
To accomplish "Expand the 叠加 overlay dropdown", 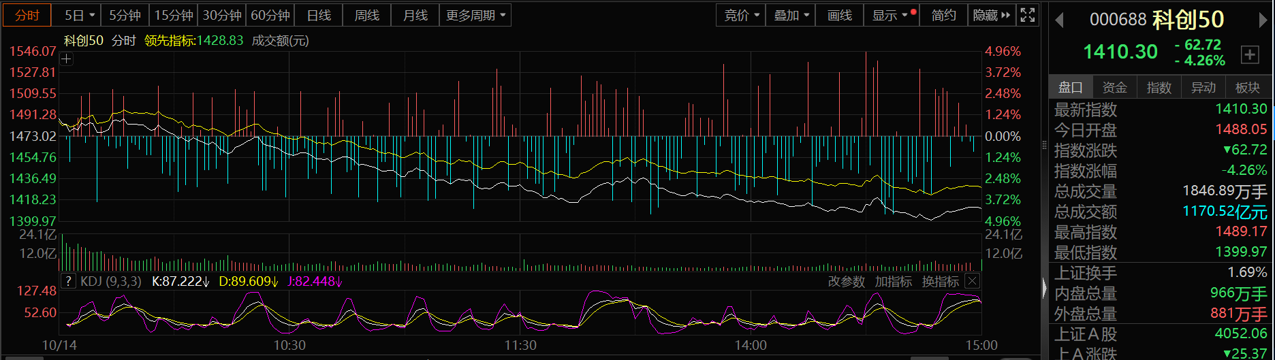I will click(x=791, y=15).
